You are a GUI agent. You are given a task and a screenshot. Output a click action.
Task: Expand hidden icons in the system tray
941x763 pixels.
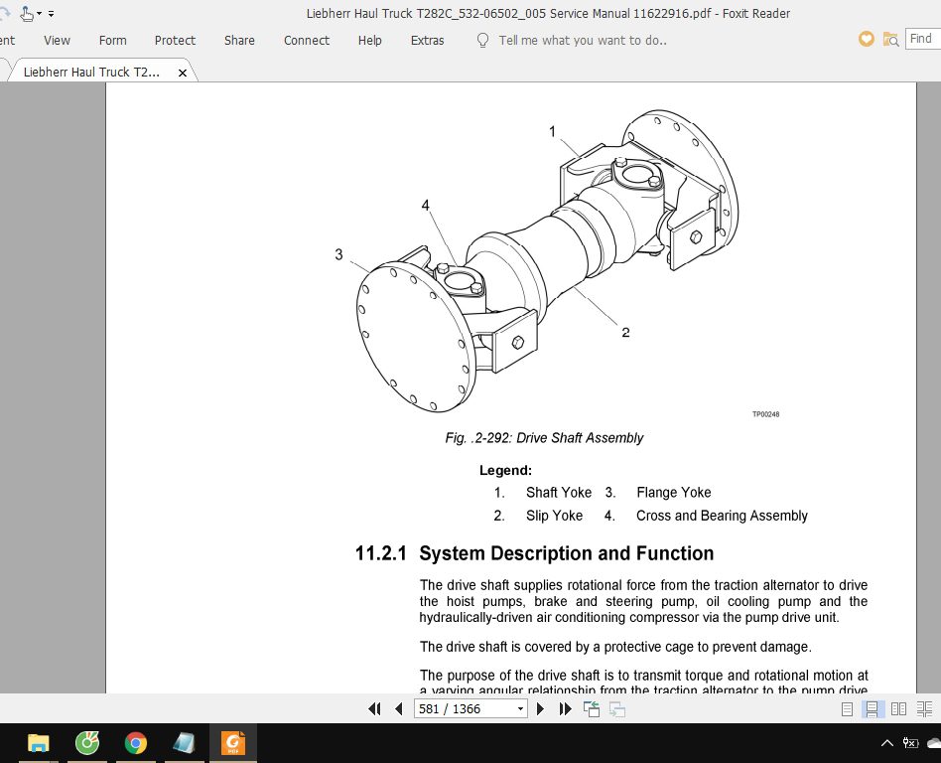(886, 742)
